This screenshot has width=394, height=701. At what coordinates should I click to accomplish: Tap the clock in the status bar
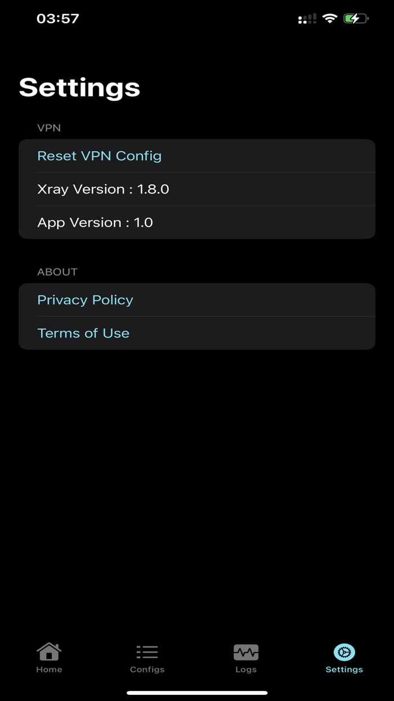point(58,17)
